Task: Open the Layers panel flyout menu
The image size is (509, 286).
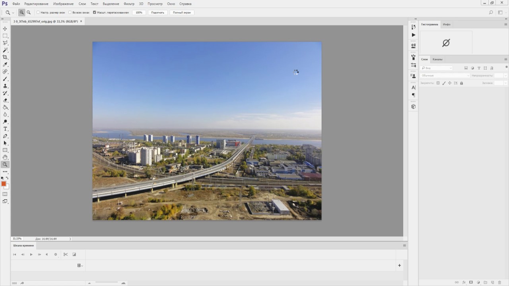Action: 506,59
